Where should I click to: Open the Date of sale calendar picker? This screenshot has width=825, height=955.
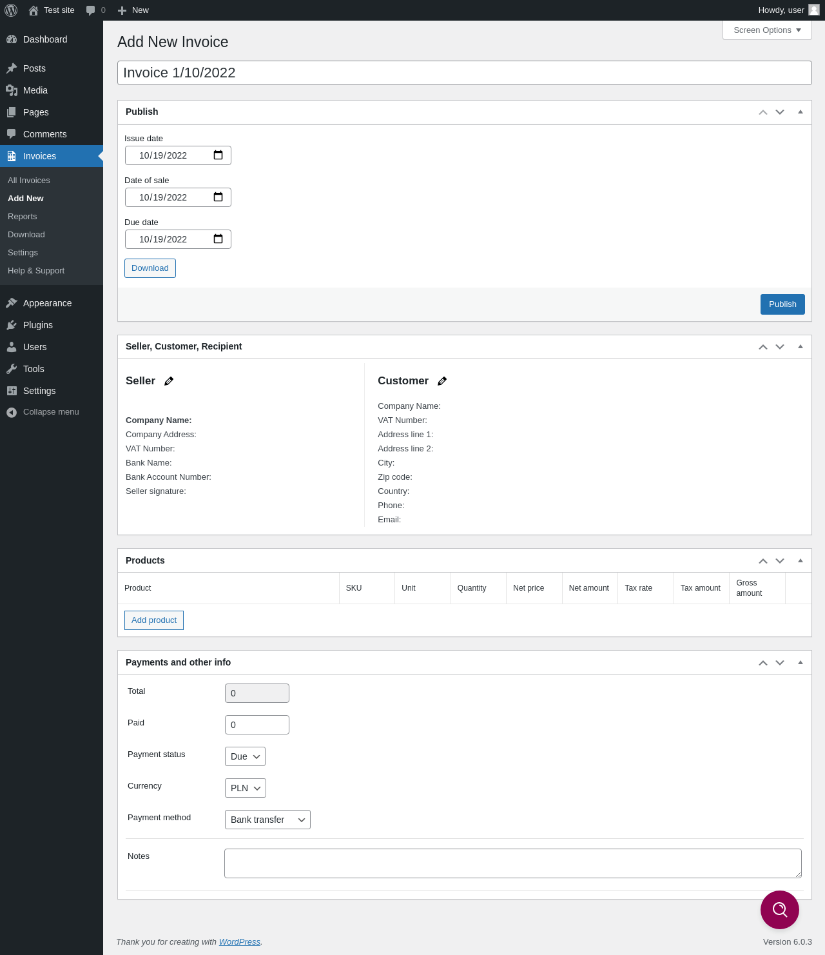218,197
